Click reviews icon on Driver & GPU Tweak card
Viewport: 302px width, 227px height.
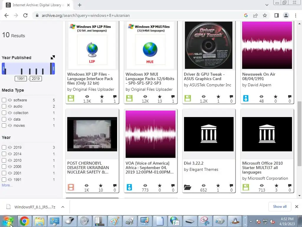click(x=231, y=97)
